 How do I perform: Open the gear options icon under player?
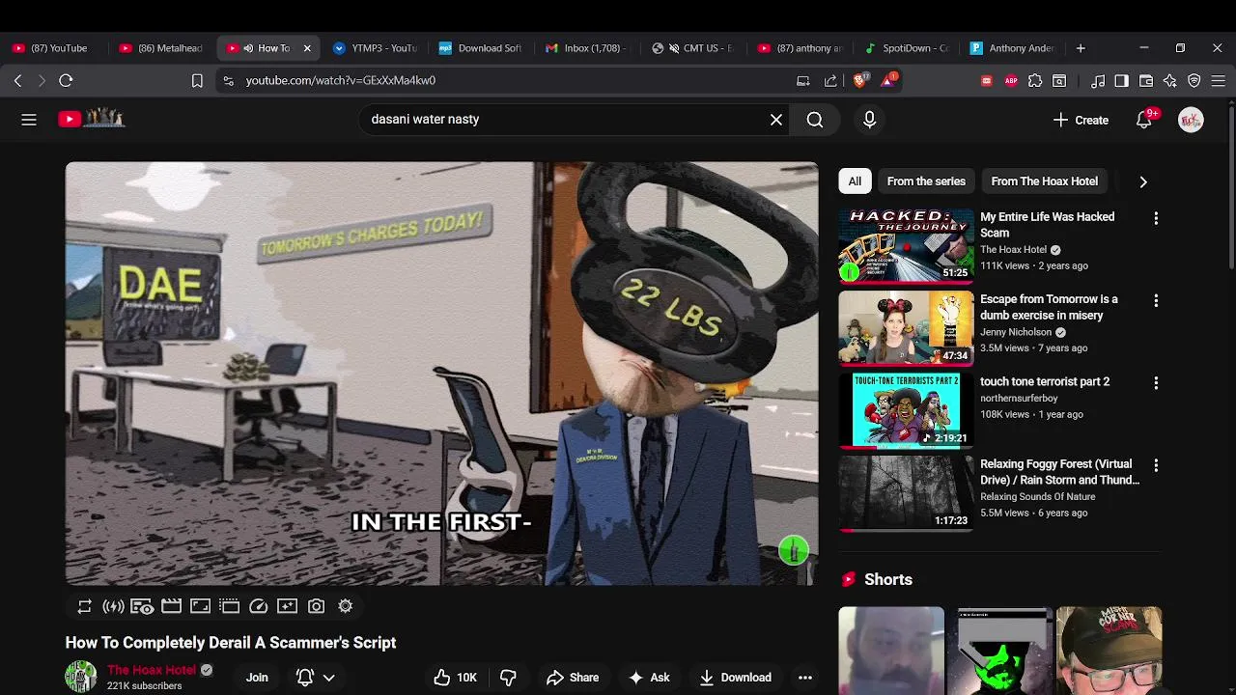[x=345, y=606]
